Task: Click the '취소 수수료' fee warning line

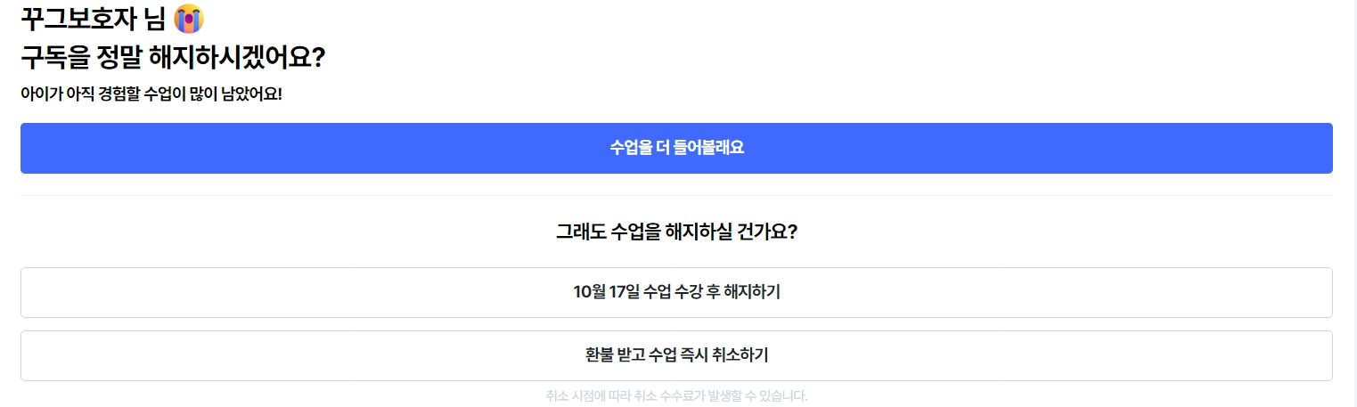Action: (676, 395)
